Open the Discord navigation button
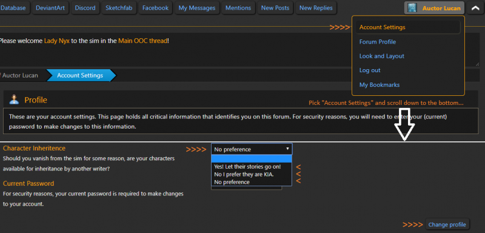 tap(85, 8)
